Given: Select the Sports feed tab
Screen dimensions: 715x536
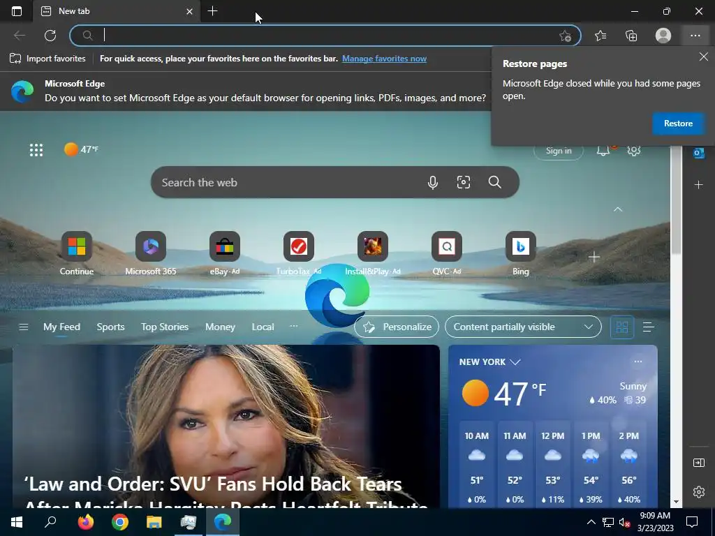Looking at the screenshot, I should (110, 327).
